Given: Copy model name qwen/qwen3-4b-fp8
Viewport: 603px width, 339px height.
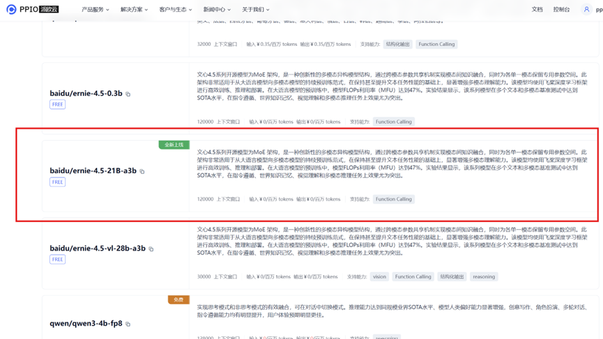Looking at the screenshot, I should [128, 324].
